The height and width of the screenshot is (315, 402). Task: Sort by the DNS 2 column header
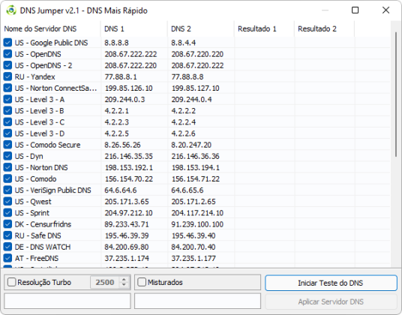(x=201, y=28)
